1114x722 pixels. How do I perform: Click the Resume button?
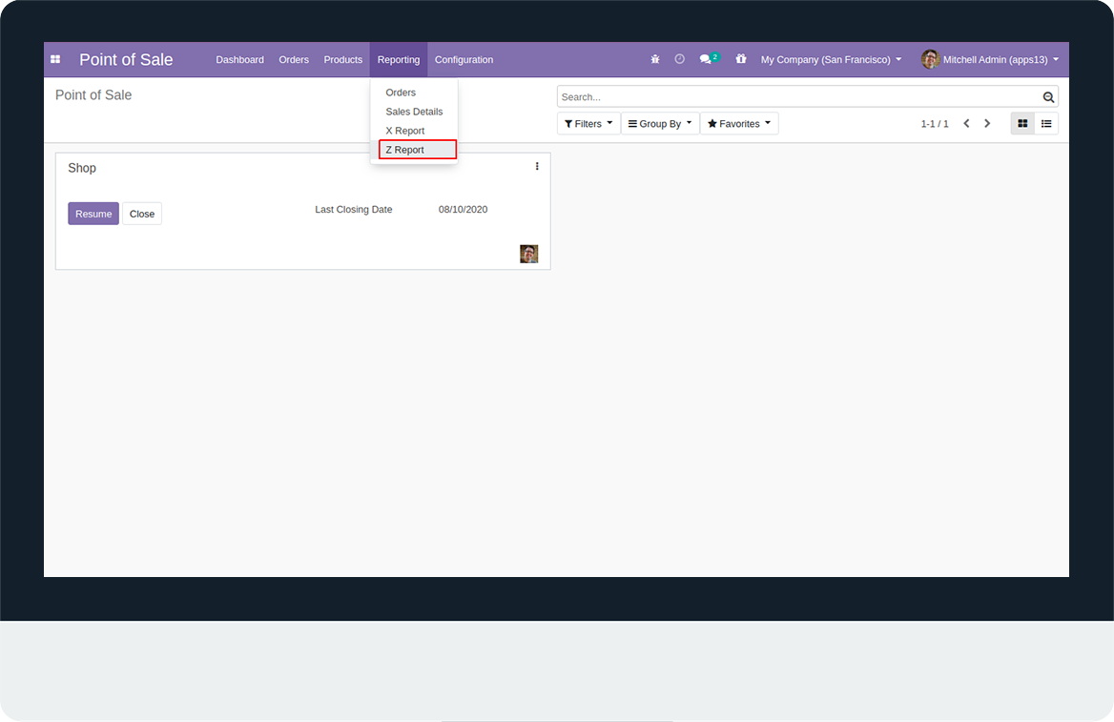93,214
